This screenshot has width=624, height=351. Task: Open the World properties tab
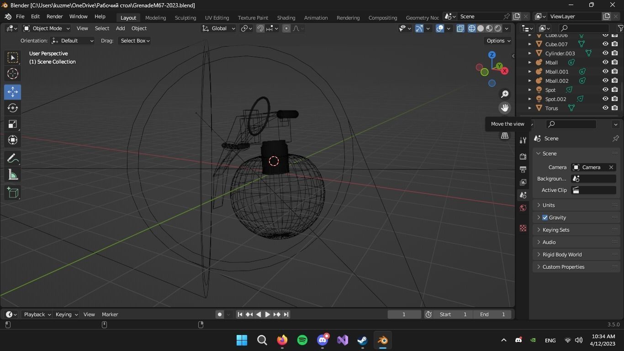click(x=523, y=208)
